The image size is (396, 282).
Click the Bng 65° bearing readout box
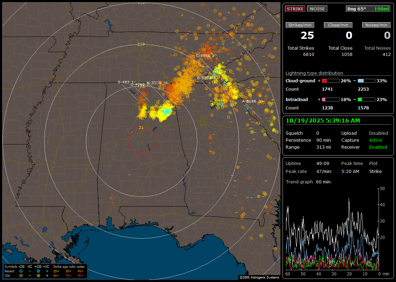[368, 9]
